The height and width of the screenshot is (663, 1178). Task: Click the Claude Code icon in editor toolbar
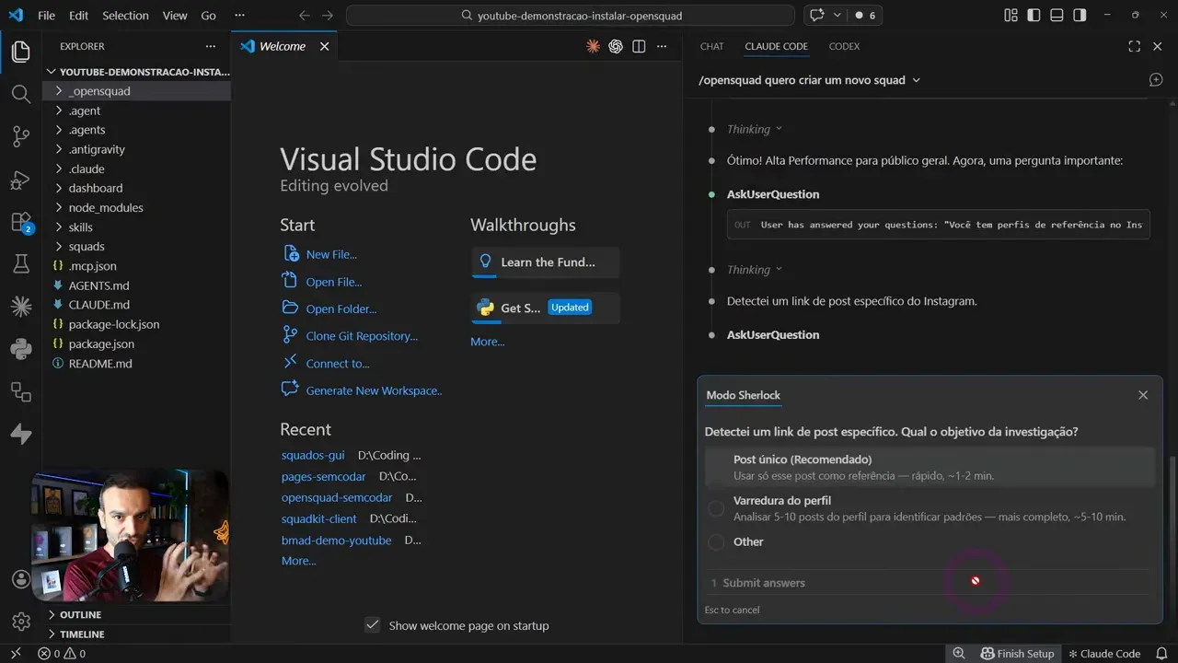coord(594,46)
